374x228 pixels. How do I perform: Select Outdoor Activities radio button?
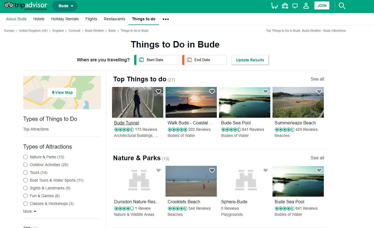26,165
